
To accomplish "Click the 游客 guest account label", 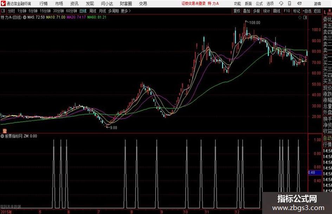I will pos(317,4).
